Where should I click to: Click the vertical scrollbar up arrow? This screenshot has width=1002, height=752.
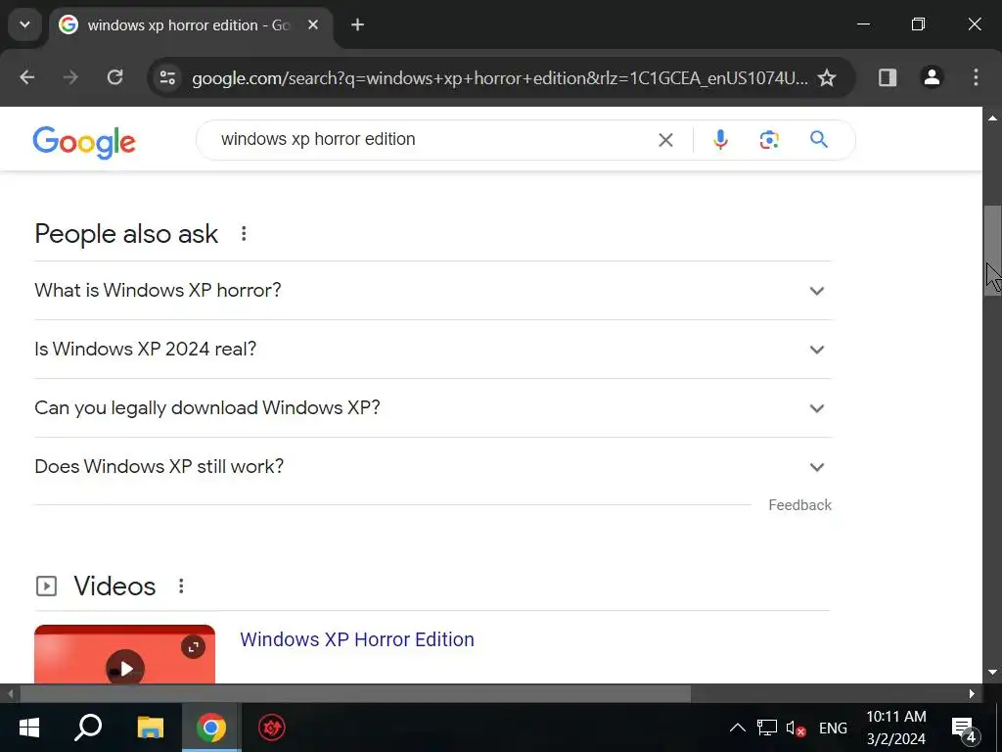click(992, 117)
